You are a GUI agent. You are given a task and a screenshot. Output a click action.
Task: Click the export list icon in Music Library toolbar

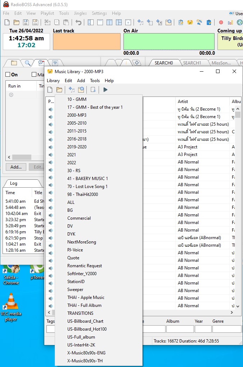pyautogui.click(x=93, y=90)
